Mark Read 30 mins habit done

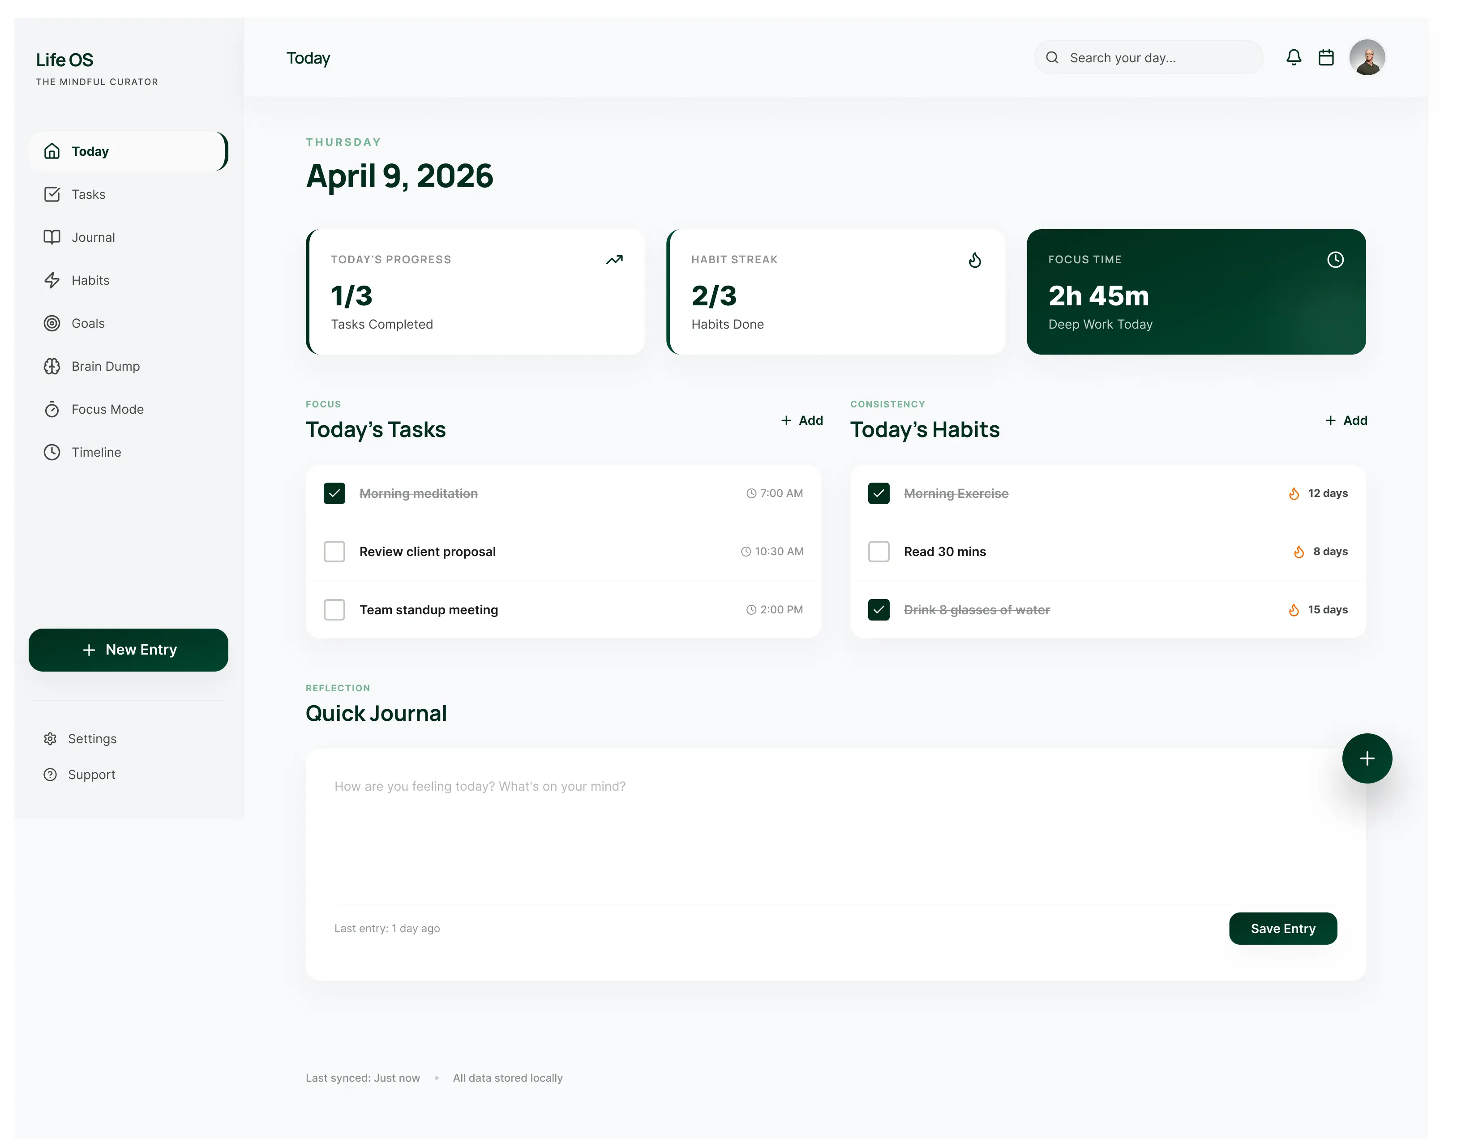[x=878, y=552]
